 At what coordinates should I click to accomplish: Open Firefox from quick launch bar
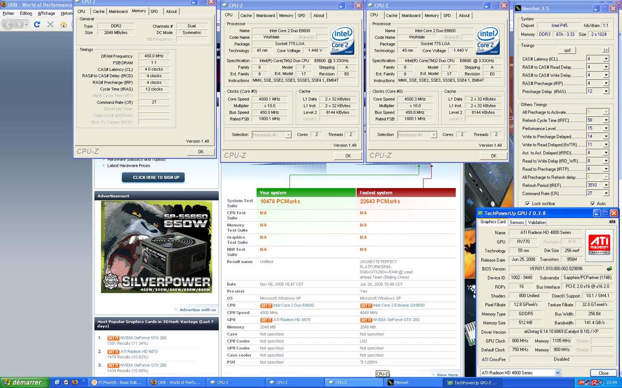(75, 382)
